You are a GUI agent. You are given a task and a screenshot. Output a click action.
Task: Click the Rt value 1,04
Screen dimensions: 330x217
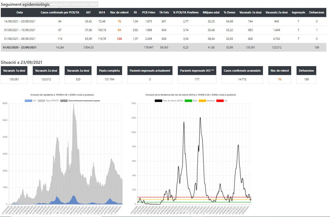coord(135,21)
